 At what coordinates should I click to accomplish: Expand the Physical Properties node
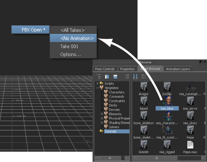[102, 118]
